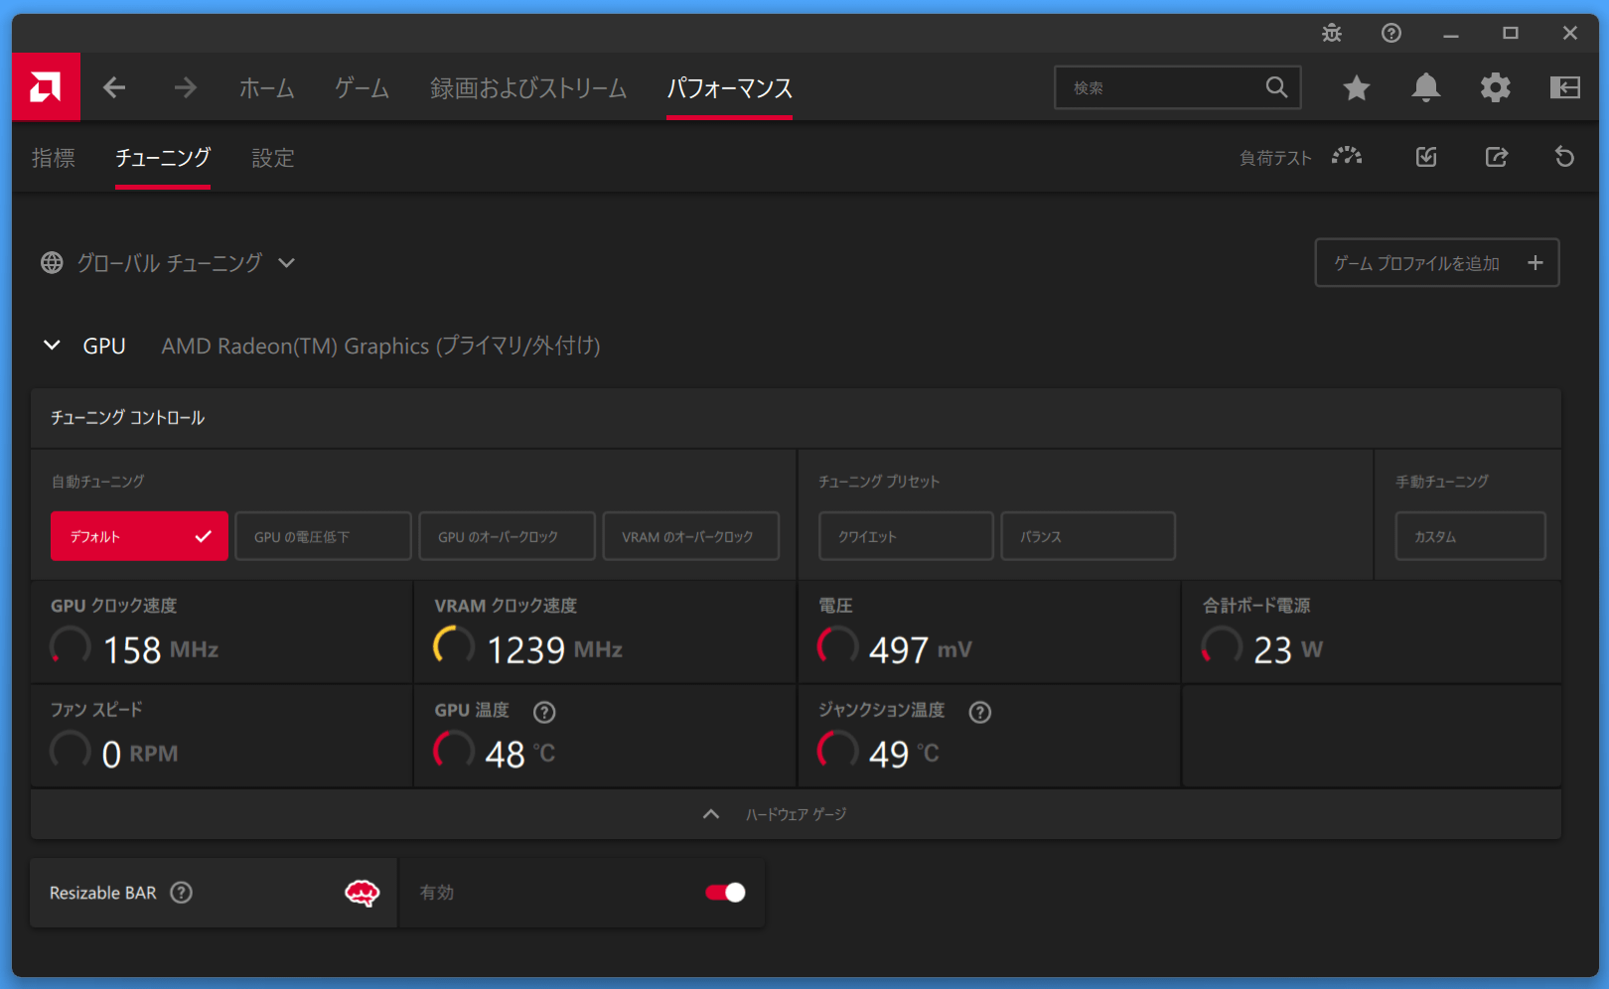Click the globe icon beside グローバル チューニング
The image size is (1609, 989).
pos(52,263)
